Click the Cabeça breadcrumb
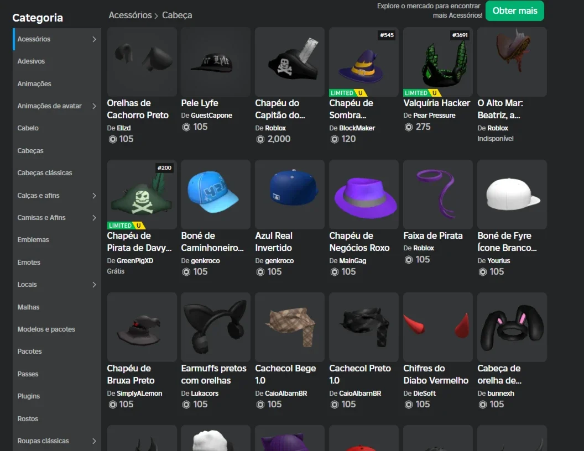Screen dimensions: 584x451 pyautogui.click(x=177, y=15)
